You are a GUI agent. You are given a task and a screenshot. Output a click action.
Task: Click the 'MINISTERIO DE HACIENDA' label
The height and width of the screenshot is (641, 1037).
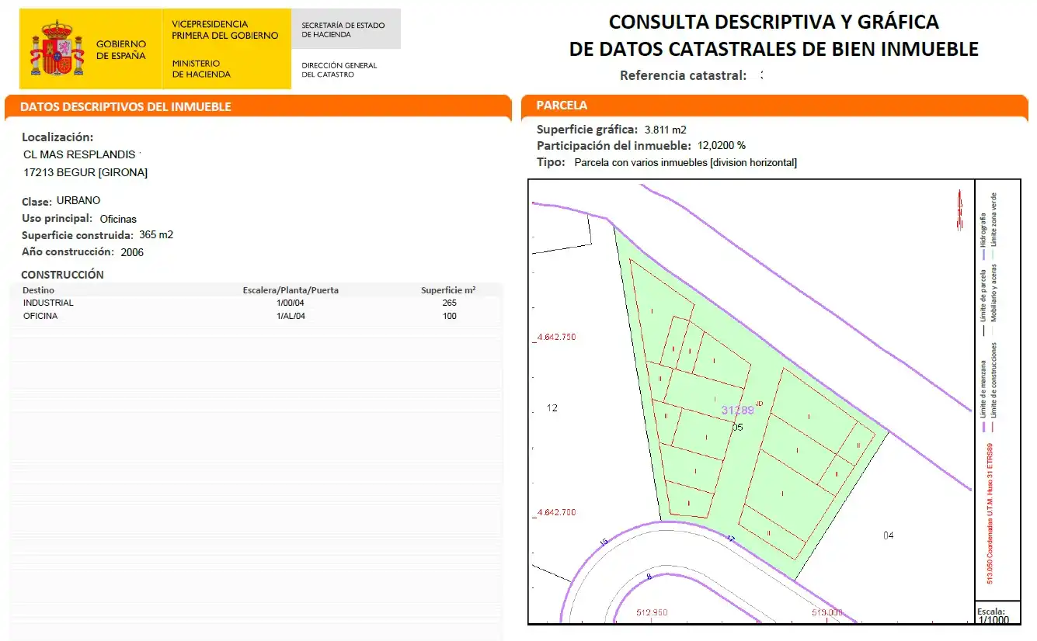point(201,68)
